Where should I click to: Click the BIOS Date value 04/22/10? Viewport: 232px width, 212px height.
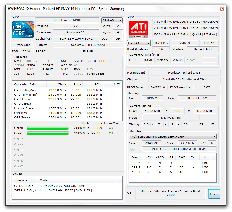coord(158,87)
